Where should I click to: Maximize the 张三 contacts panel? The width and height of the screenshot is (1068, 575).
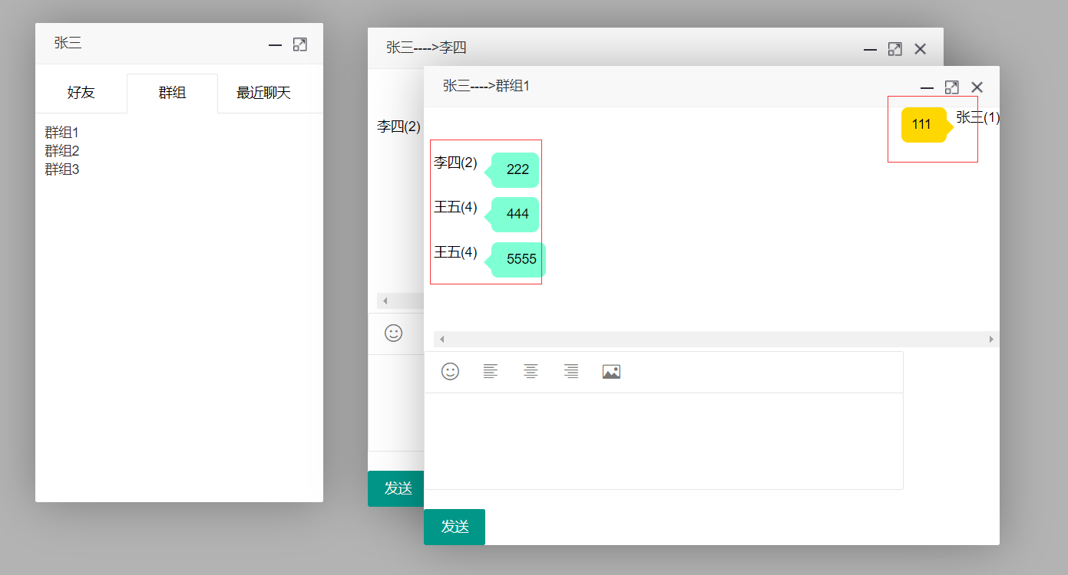[x=299, y=44]
